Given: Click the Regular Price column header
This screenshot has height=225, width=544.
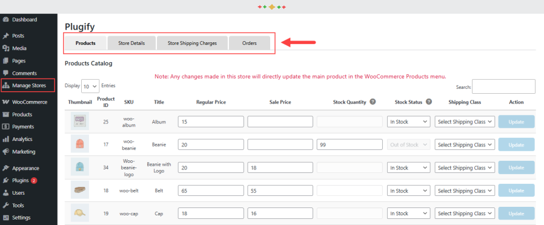Looking at the screenshot, I should [x=211, y=102].
